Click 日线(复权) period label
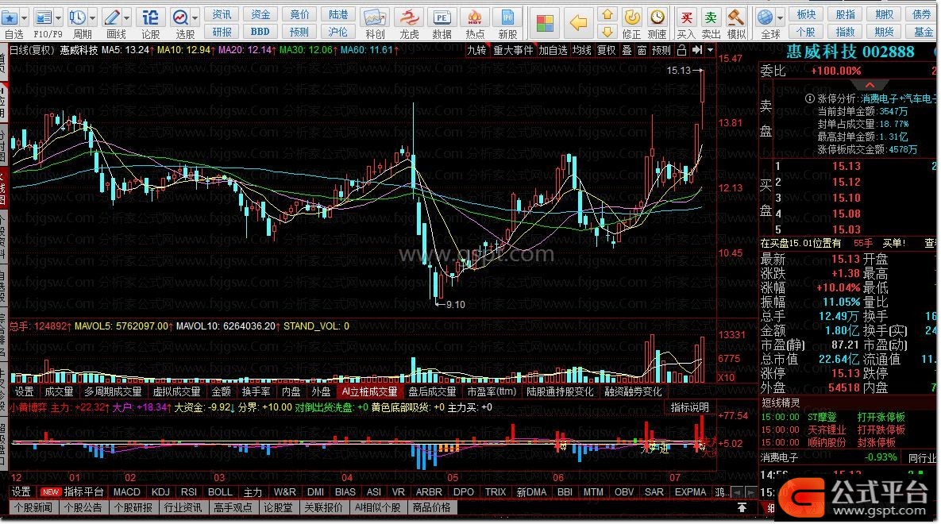 32,50
